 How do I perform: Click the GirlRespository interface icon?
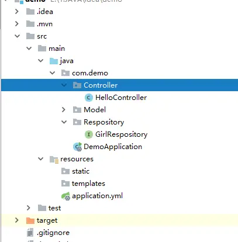[89, 134]
